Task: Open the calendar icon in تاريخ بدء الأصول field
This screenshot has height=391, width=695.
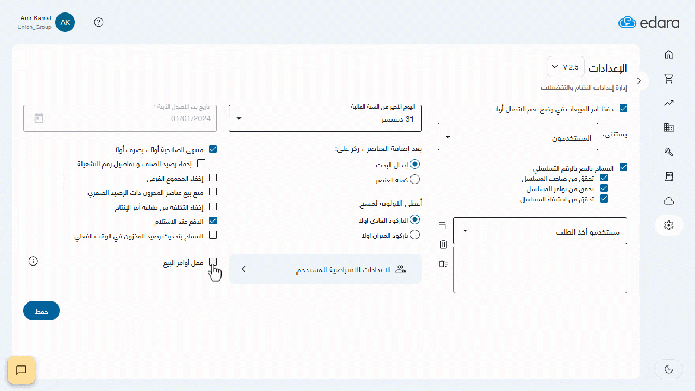Action: pyautogui.click(x=39, y=117)
